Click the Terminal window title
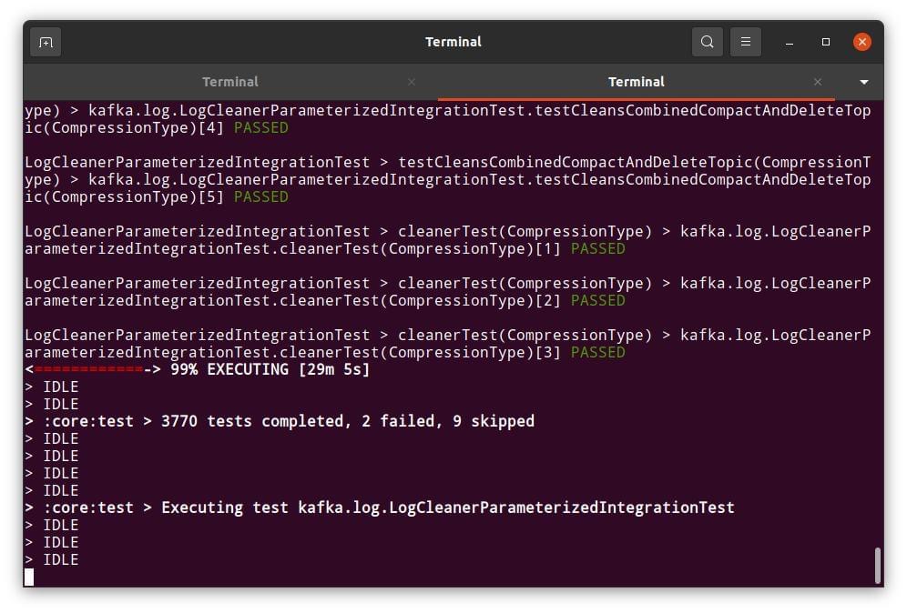907x613 pixels. click(x=453, y=42)
